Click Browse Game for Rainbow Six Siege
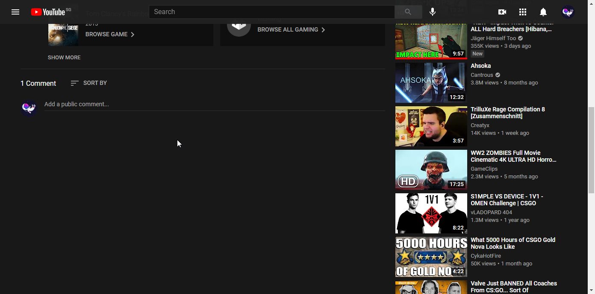 110,35
